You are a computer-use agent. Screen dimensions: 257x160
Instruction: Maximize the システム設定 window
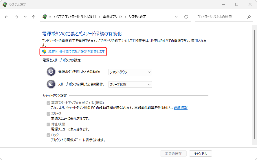(237, 4)
